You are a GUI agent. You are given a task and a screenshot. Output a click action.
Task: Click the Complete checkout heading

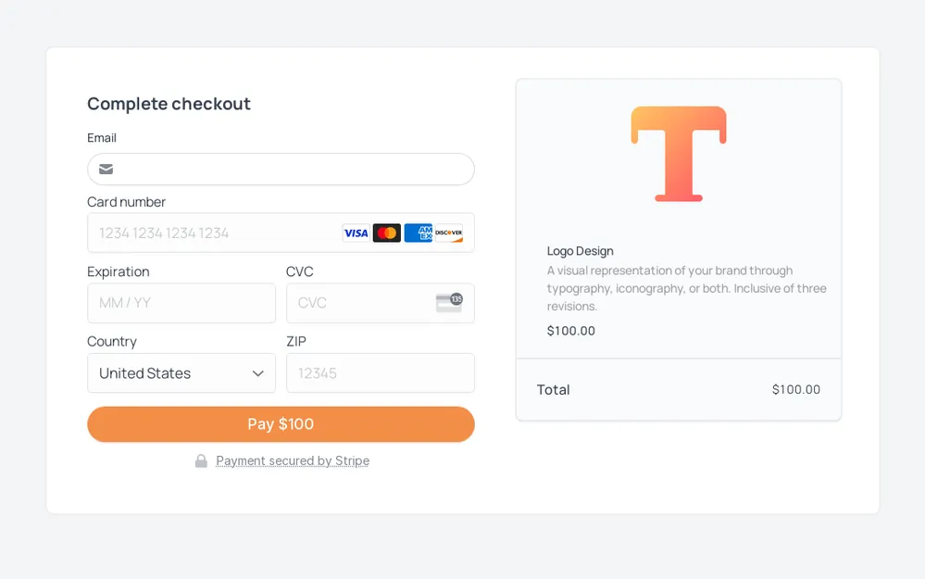click(169, 104)
